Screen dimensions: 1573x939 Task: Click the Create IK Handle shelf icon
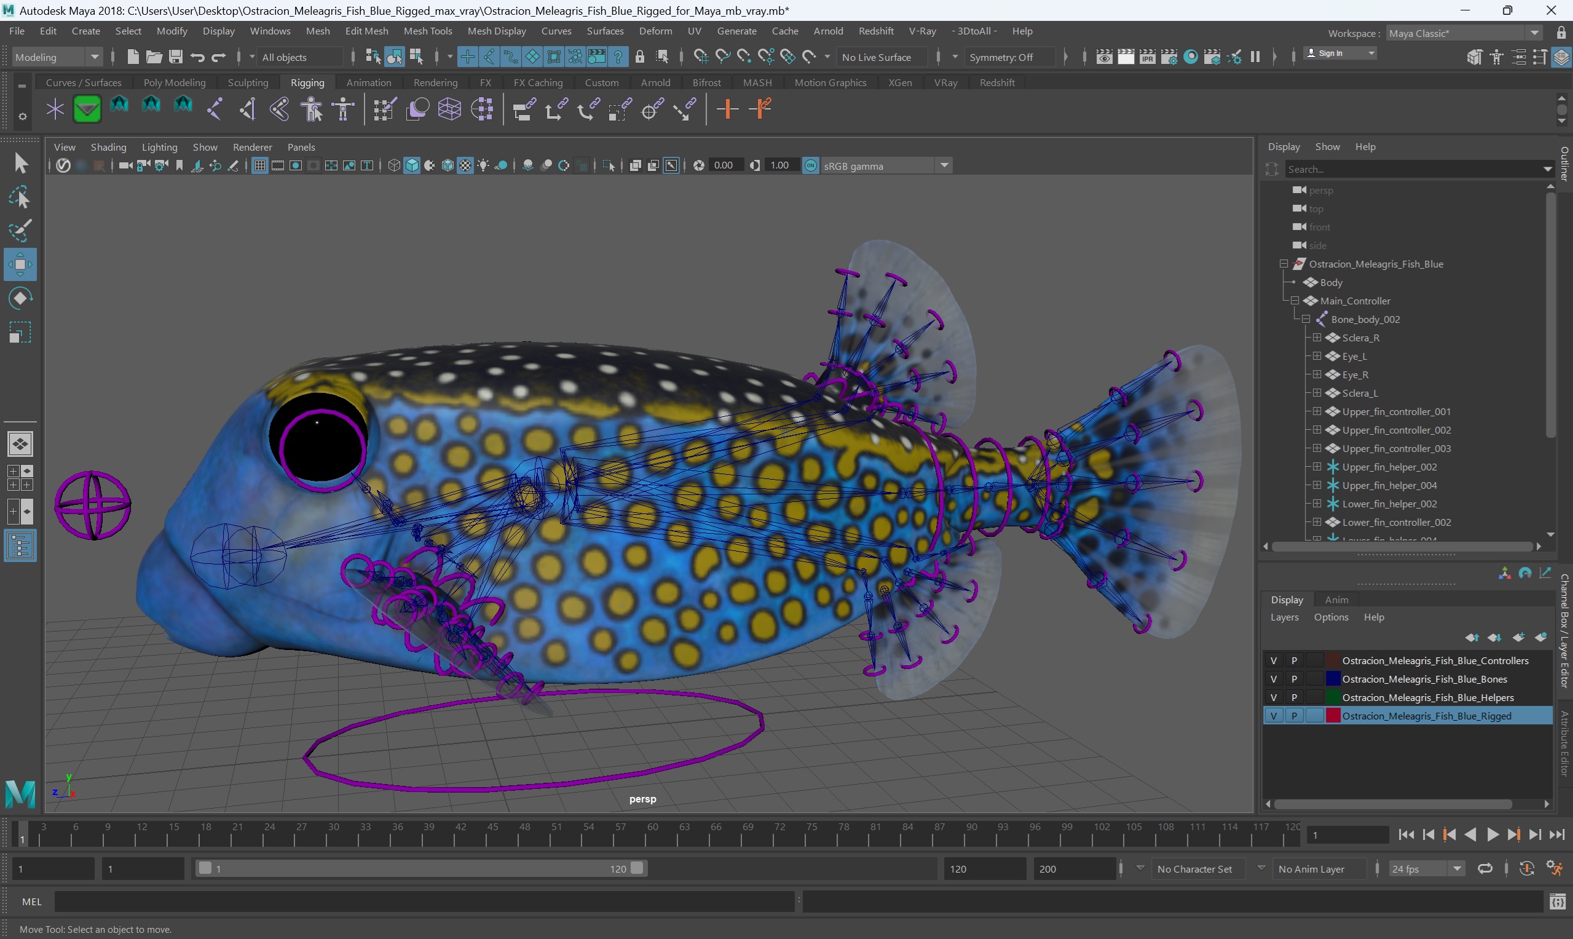coord(247,109)
